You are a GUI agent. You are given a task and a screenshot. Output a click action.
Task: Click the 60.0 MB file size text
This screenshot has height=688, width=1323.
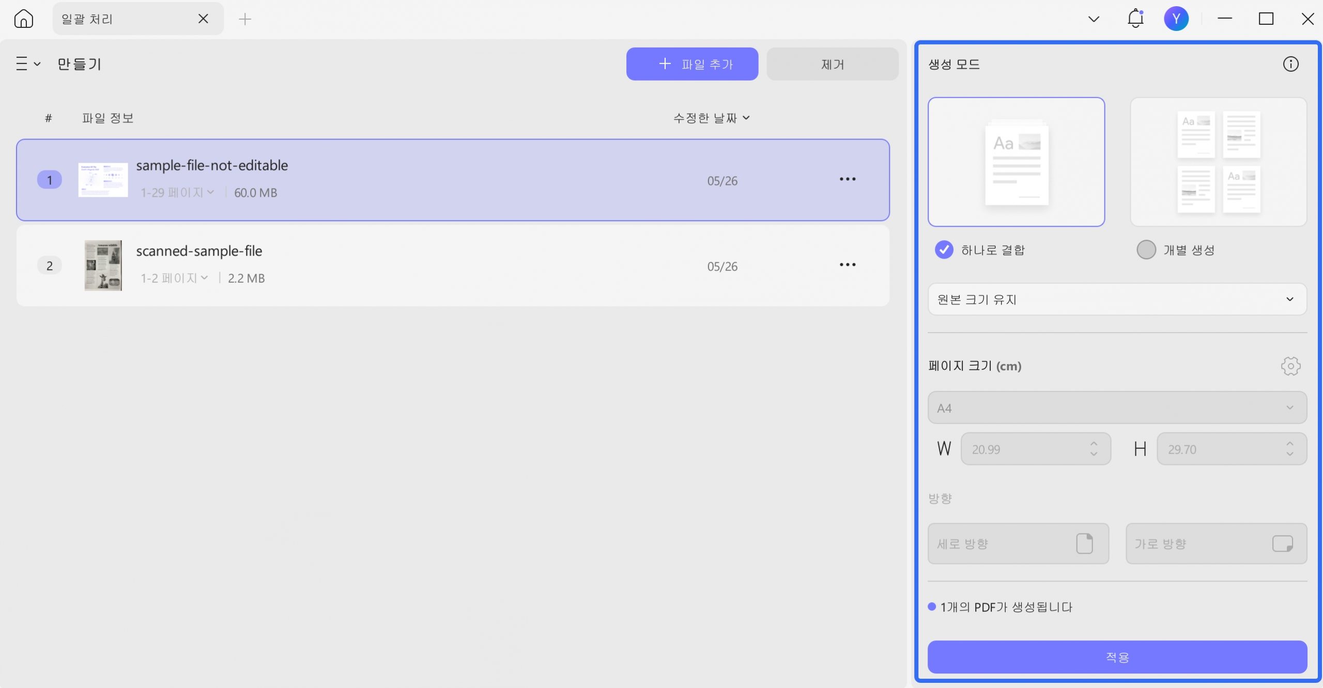coord(255,193)
